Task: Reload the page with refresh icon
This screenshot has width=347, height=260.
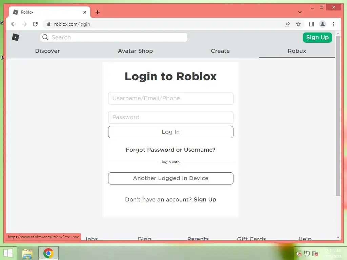Action: click(x=35, y=24)
